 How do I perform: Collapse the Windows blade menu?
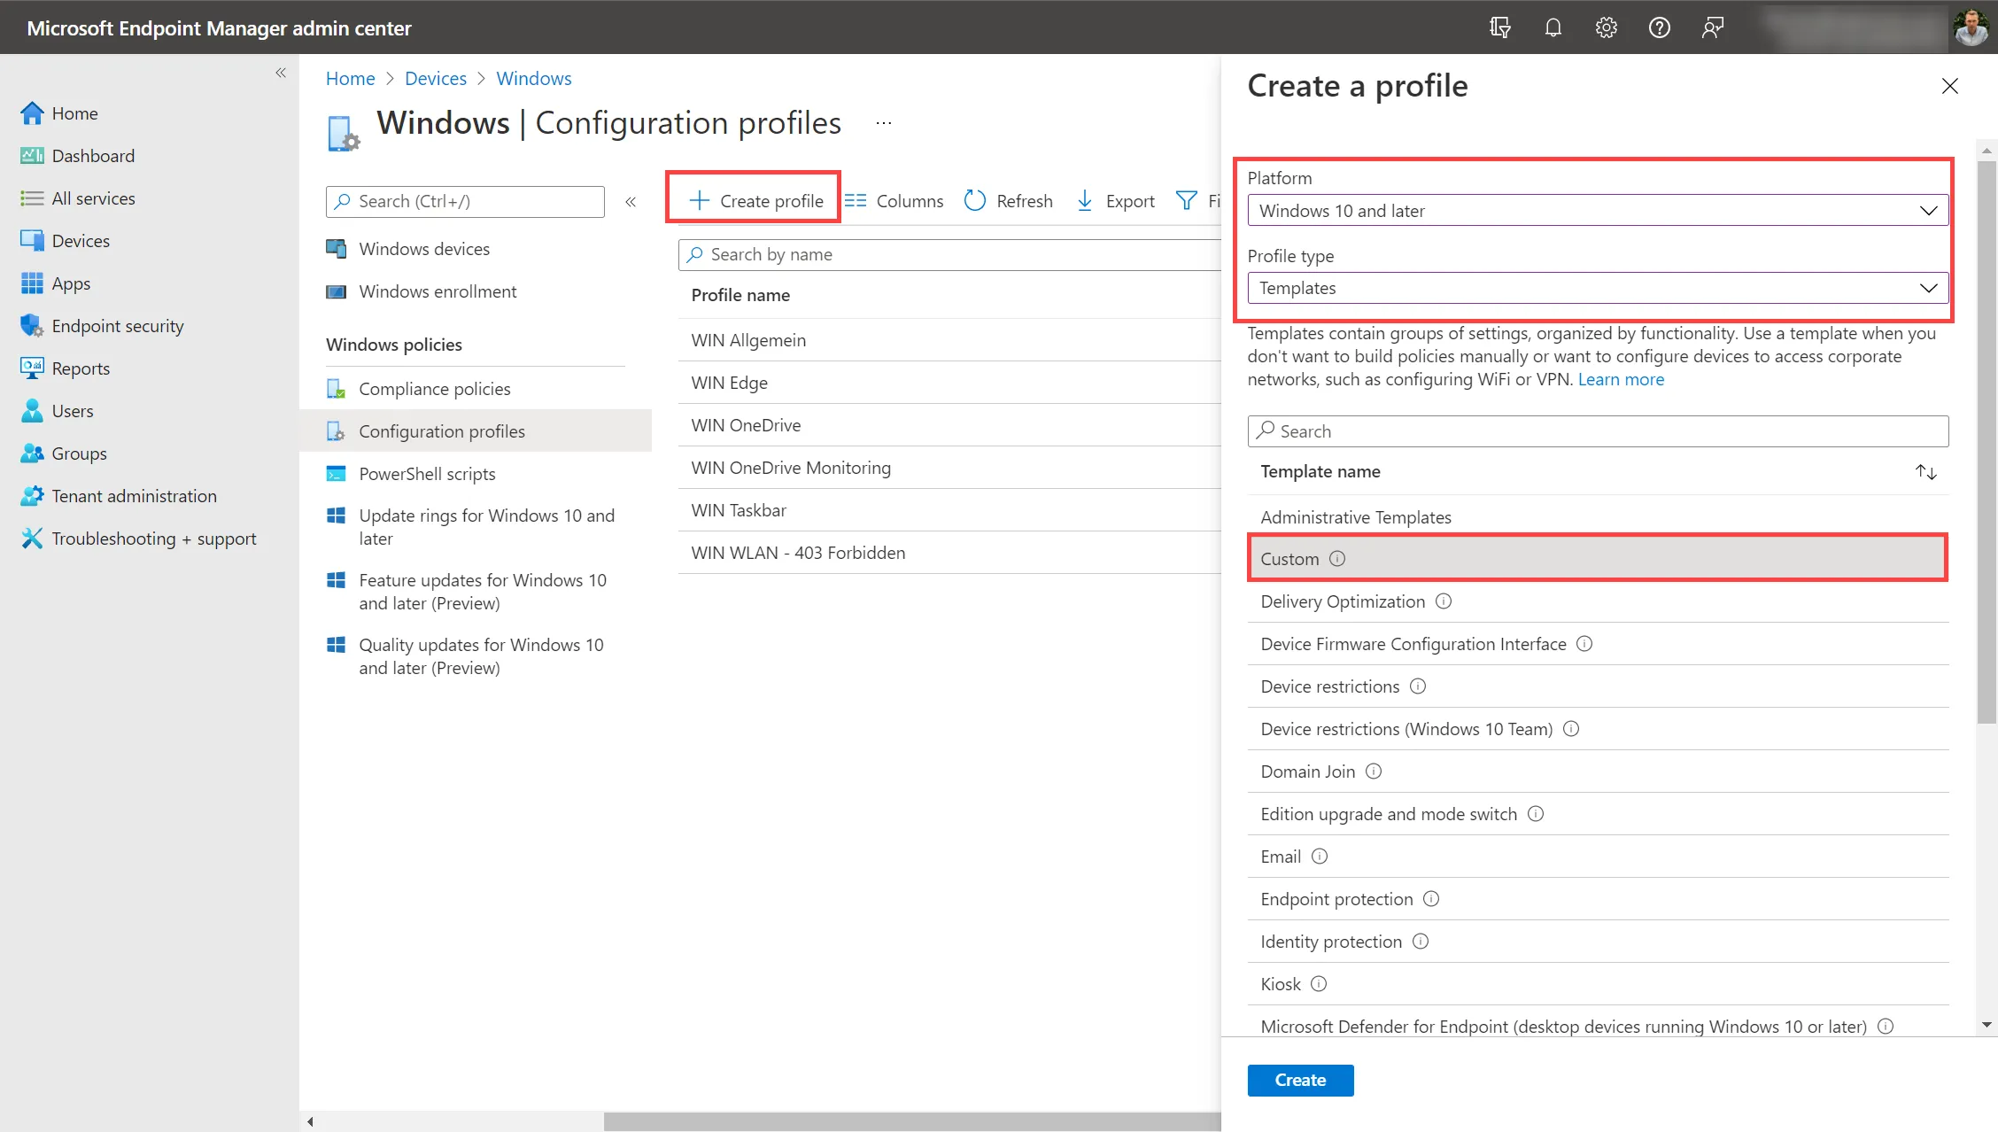click(631, 202)
